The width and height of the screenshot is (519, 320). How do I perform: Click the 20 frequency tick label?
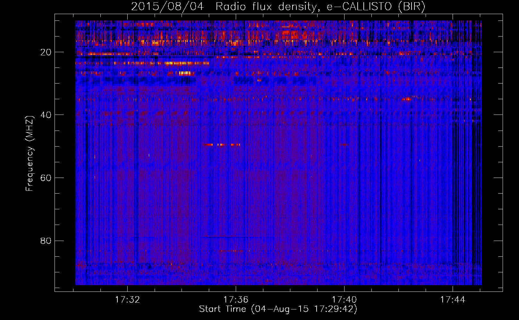[46, 52]
